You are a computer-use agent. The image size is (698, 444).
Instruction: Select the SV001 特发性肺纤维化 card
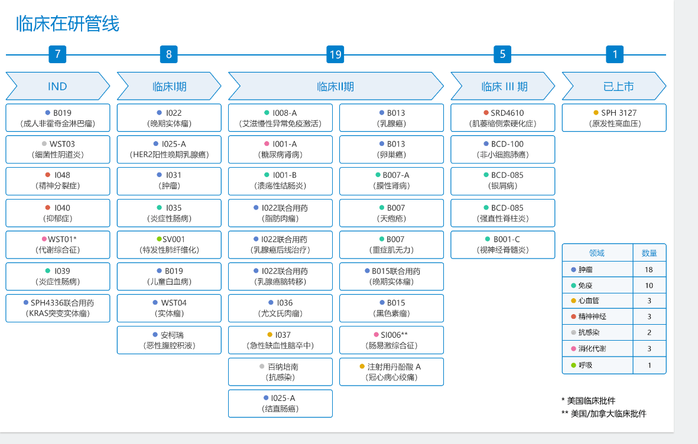coord(169,244)
